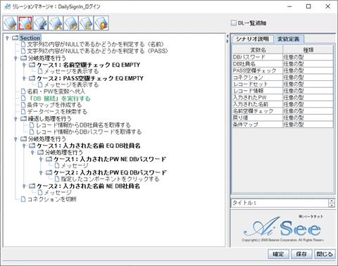Click folder icon beside 繰返し処理を行う

point(23,119)
